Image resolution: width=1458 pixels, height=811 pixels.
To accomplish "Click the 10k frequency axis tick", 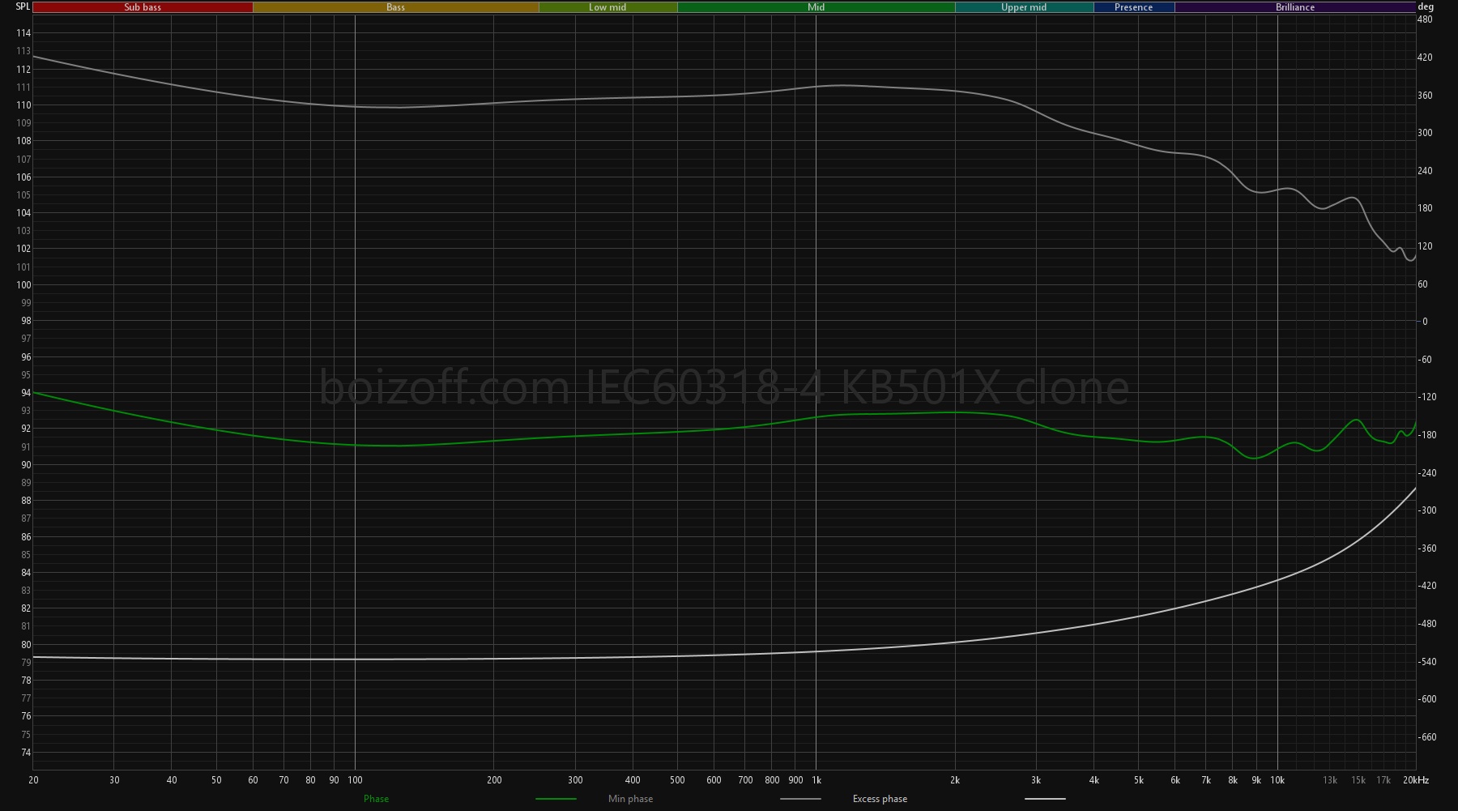I will click(x=1277, y=780).
